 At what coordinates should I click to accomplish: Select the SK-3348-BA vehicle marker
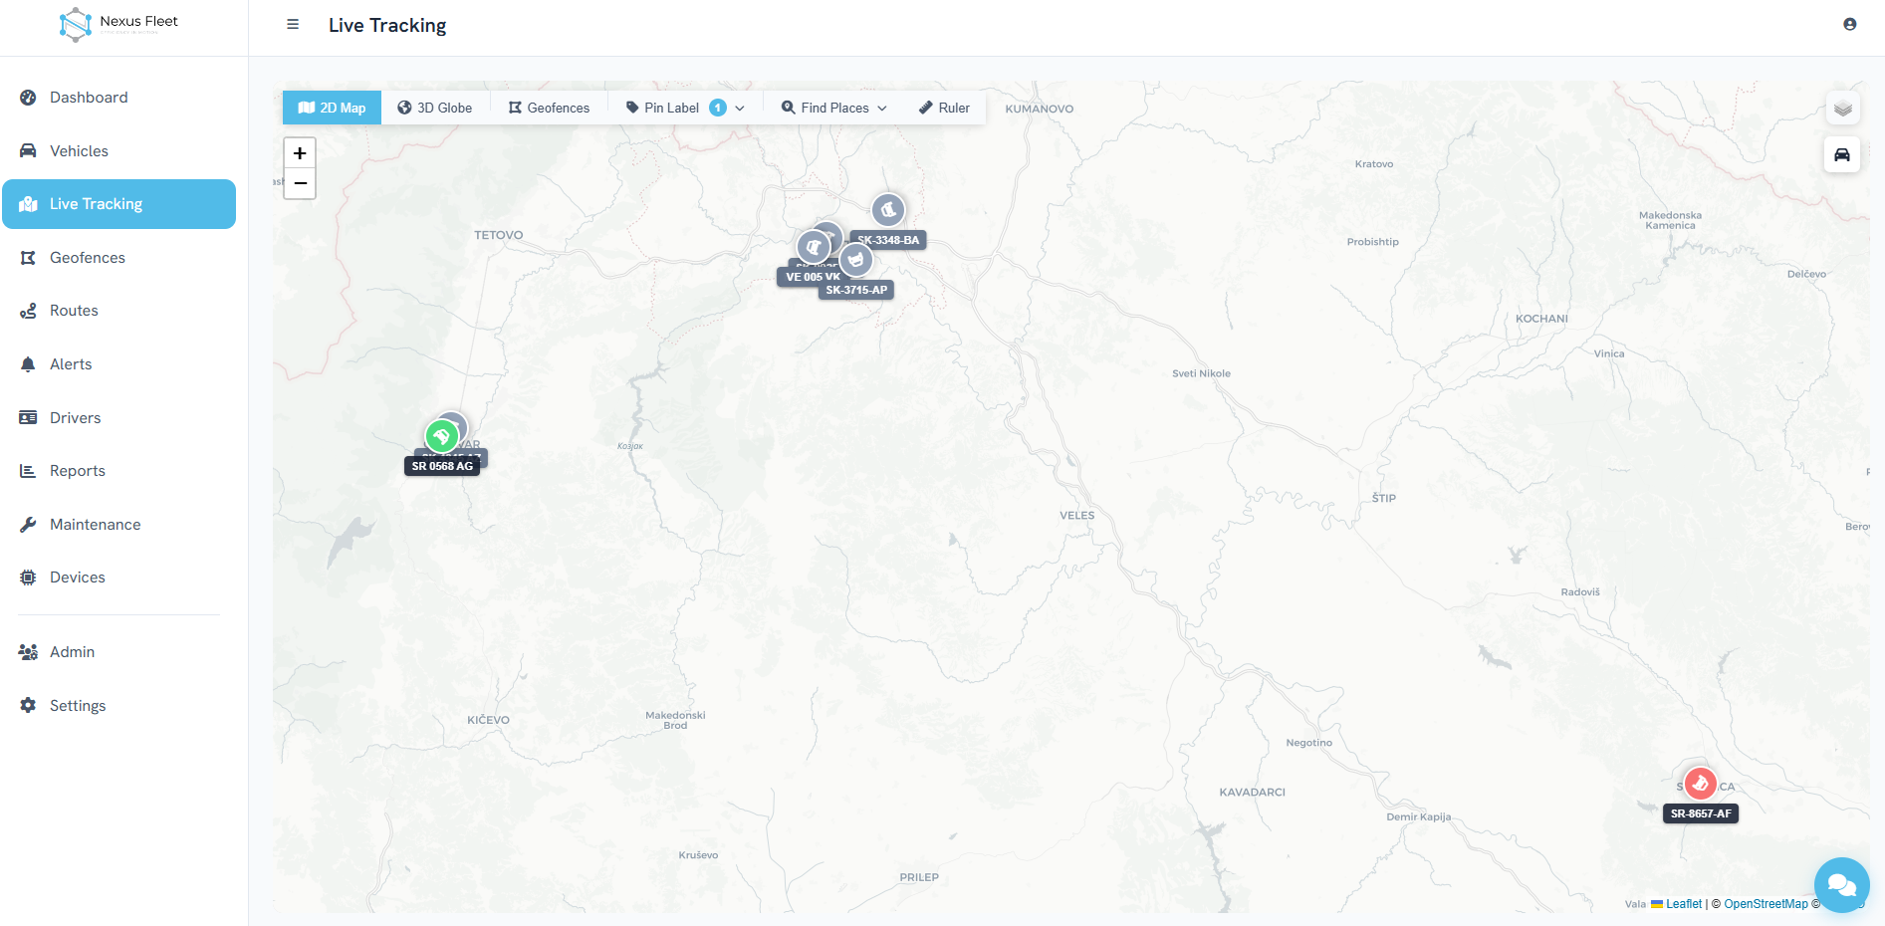(x=888, y=210)
